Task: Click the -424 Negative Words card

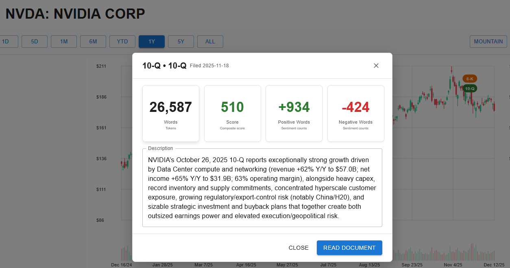Action: 355,114
